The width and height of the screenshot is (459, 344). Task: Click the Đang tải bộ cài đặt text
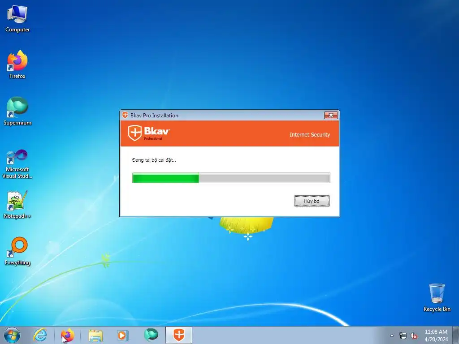[x=154, y=160]
